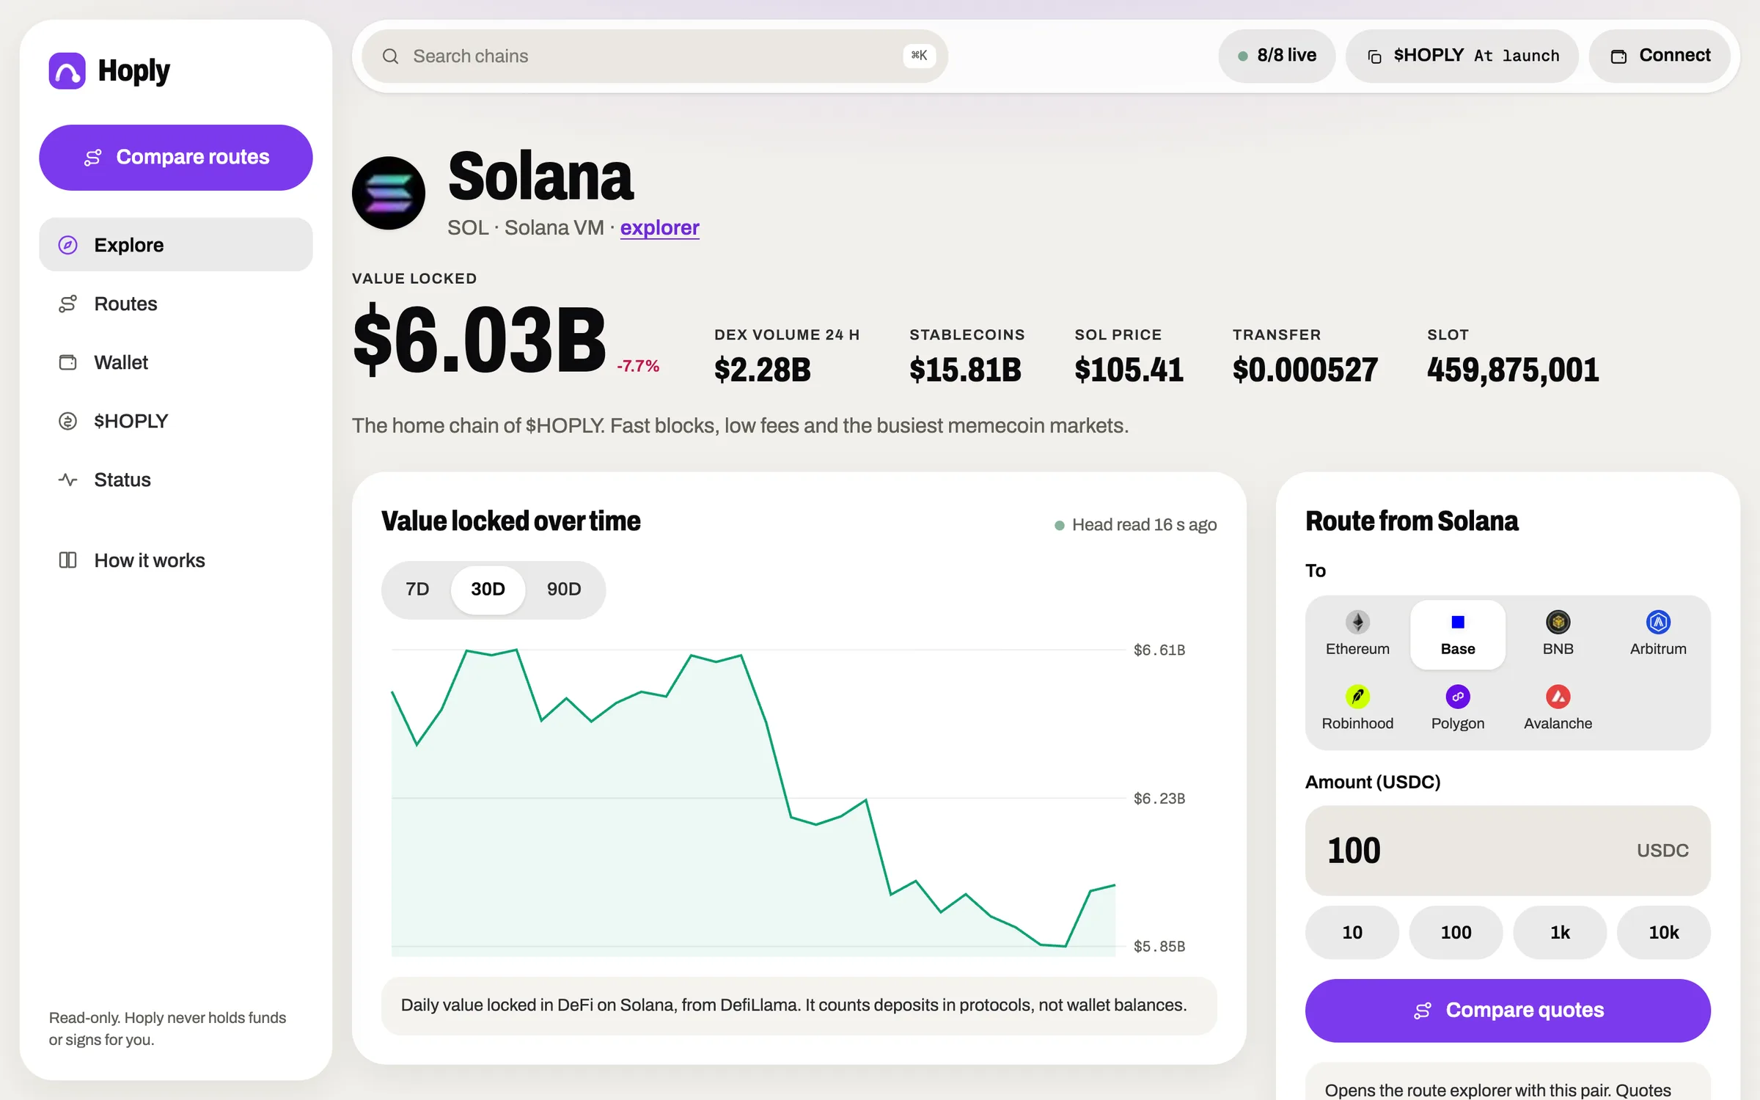The height and width of the screenshot is (1100, 1760).
Task: Set amount preset to 100
Action: point(1456,933)
